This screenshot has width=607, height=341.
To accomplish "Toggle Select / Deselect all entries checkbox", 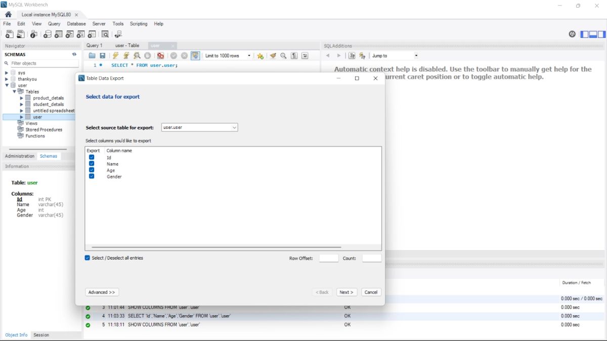I will point(88,258).
